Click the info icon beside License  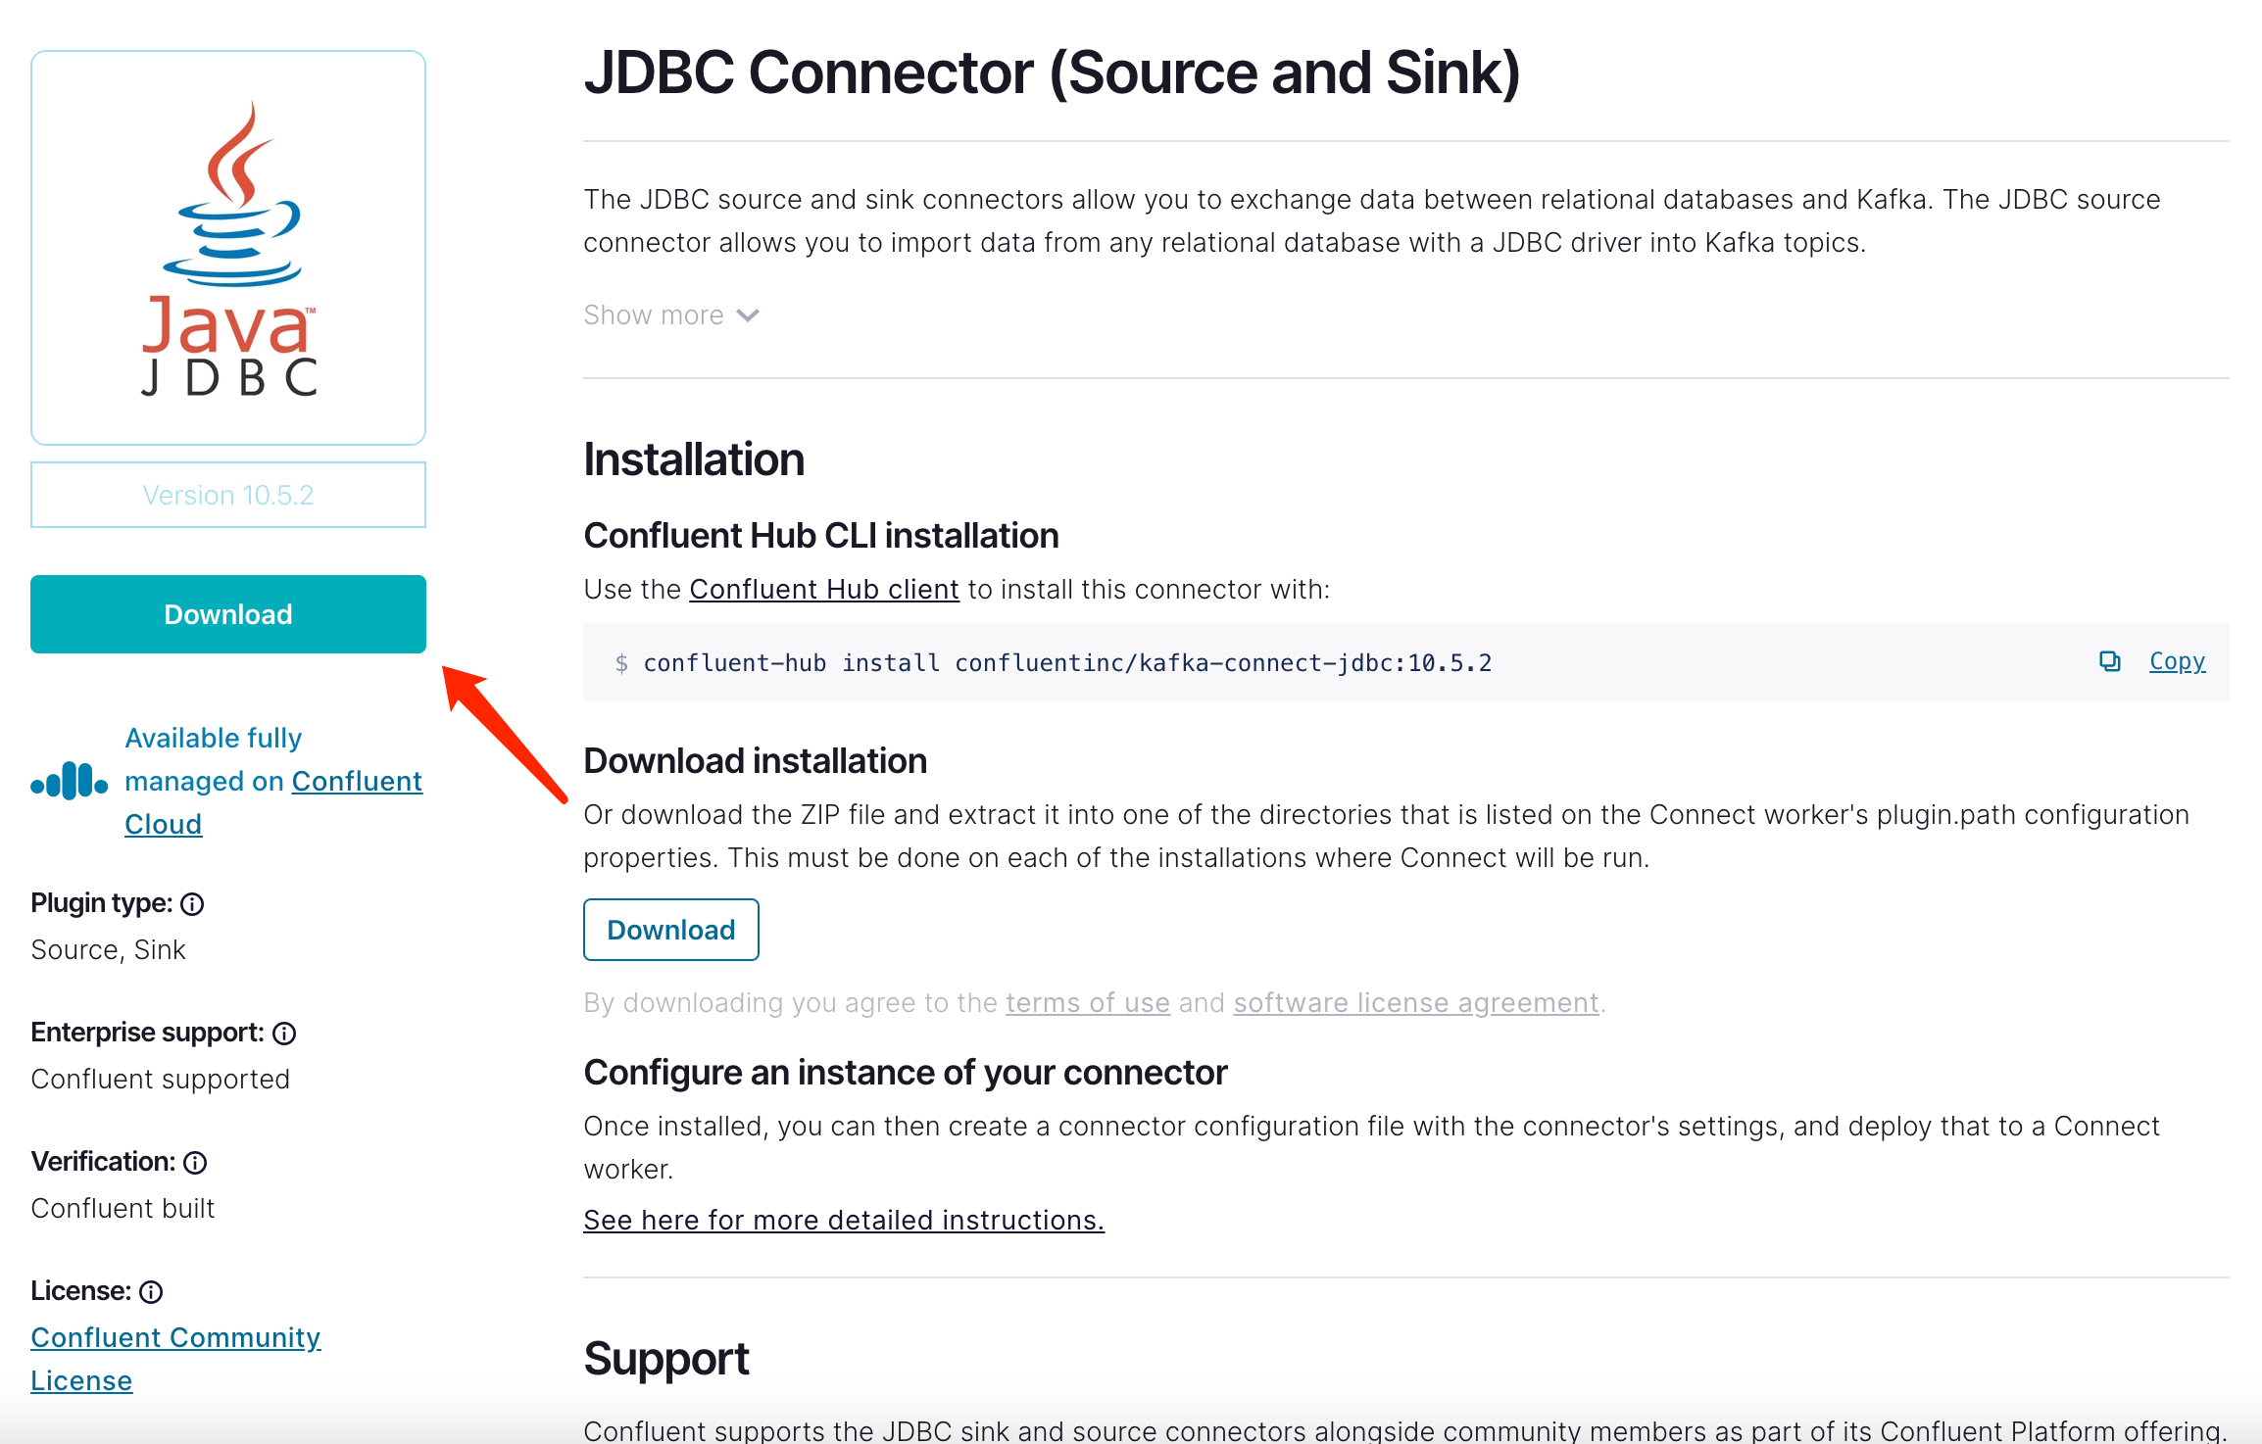(150, 1291)
